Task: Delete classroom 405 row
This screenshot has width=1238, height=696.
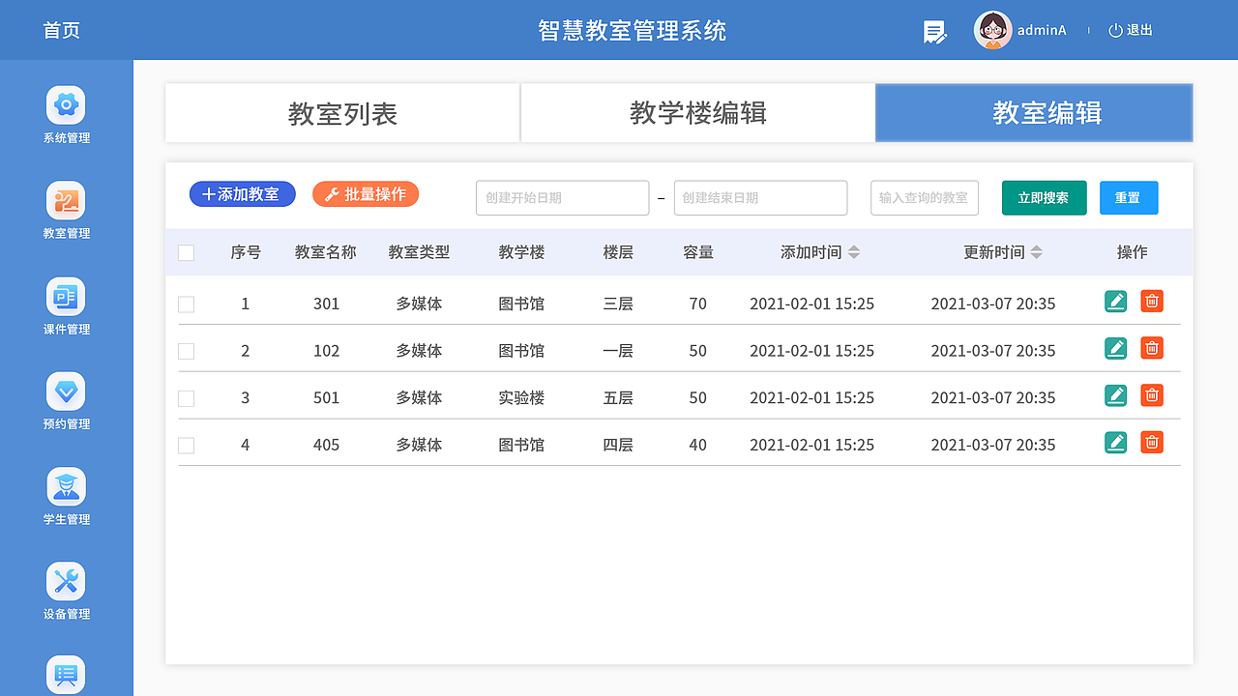Action: coord(1152,442)
